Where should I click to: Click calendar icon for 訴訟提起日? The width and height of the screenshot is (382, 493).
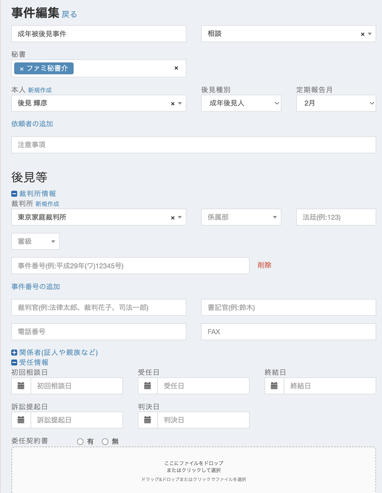21,420
